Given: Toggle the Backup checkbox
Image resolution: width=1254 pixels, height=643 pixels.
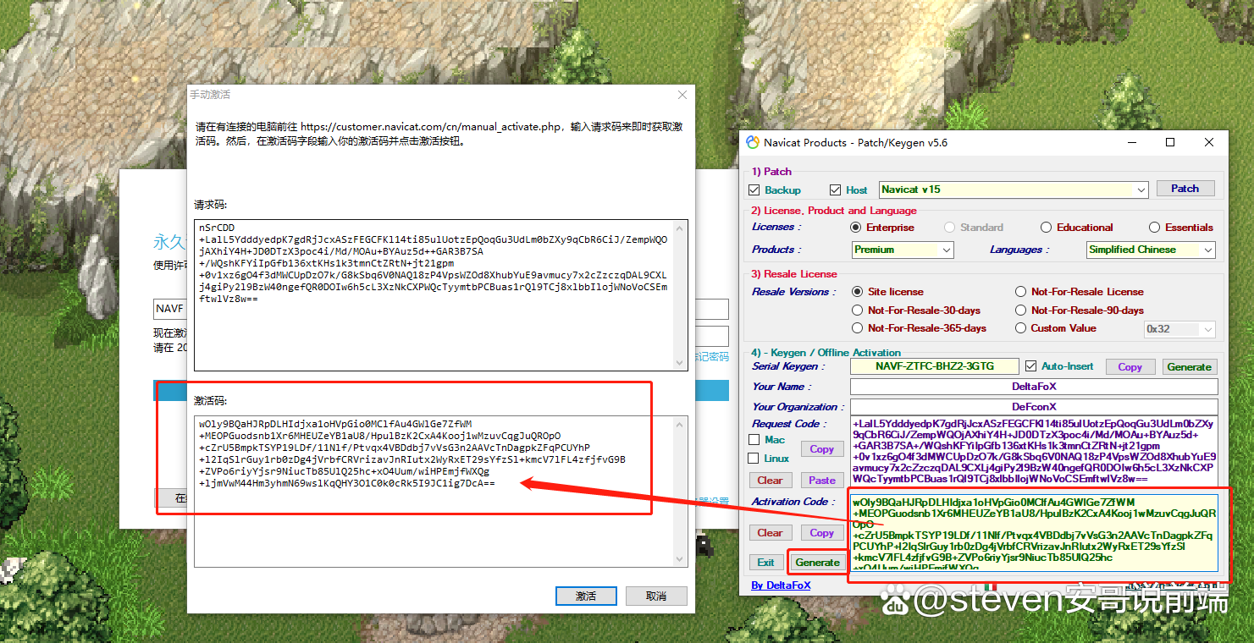Looking at the screenshot, I should point(754,190).
